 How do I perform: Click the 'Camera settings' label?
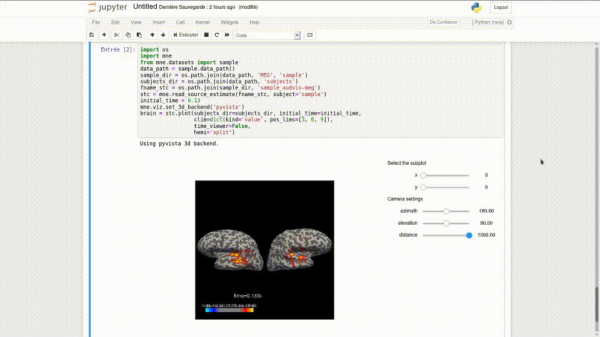[405, 199]
